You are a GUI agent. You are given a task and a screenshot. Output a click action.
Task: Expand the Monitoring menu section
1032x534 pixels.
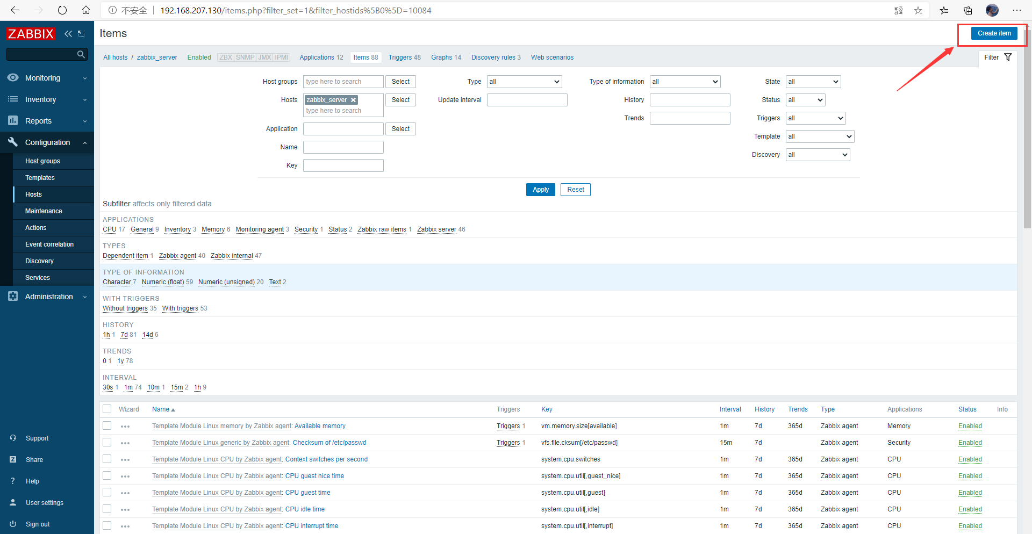pos(47,78)
